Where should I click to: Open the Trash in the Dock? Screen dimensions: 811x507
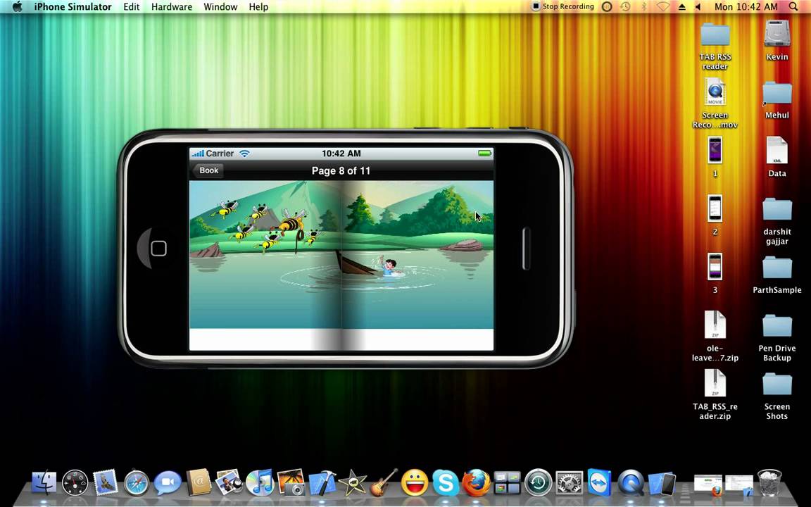tap(769, 482)
